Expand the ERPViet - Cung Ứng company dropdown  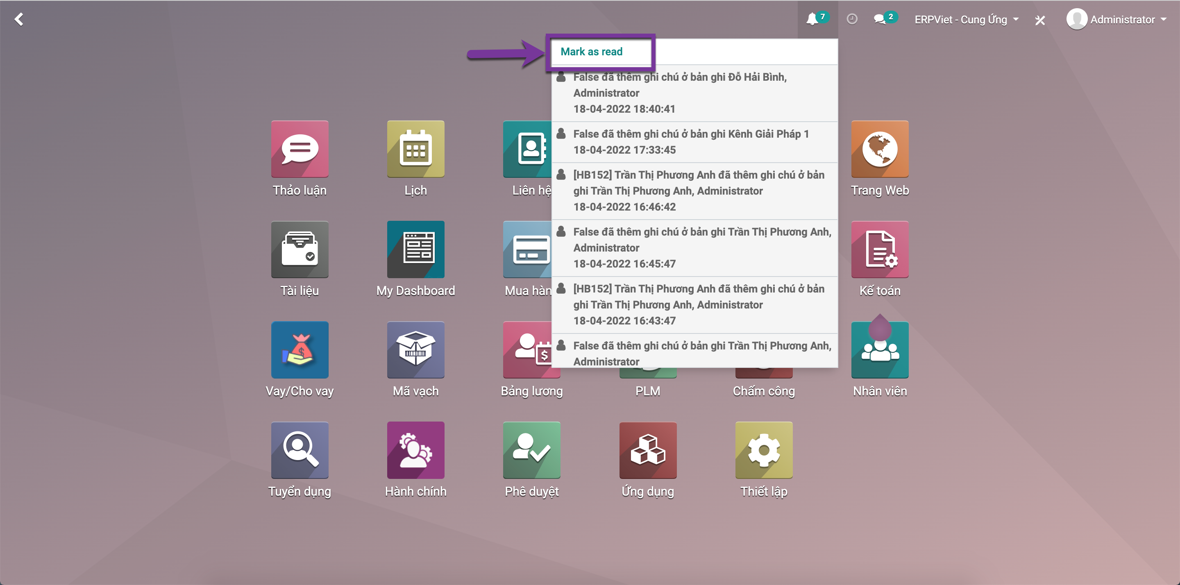click(967, 19)
